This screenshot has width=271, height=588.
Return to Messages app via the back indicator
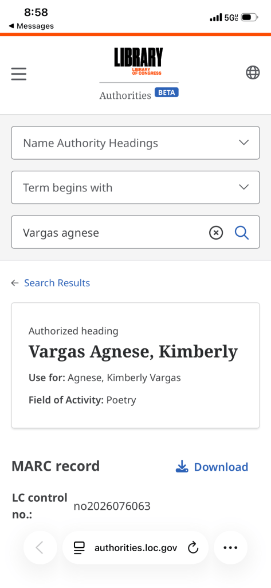31,26
